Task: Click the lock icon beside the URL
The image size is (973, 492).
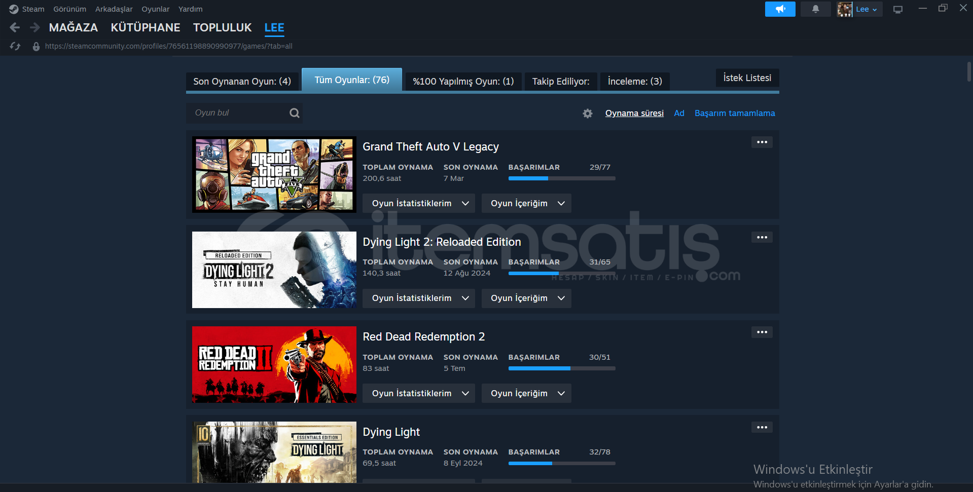Action: click(x=36, y=47)
